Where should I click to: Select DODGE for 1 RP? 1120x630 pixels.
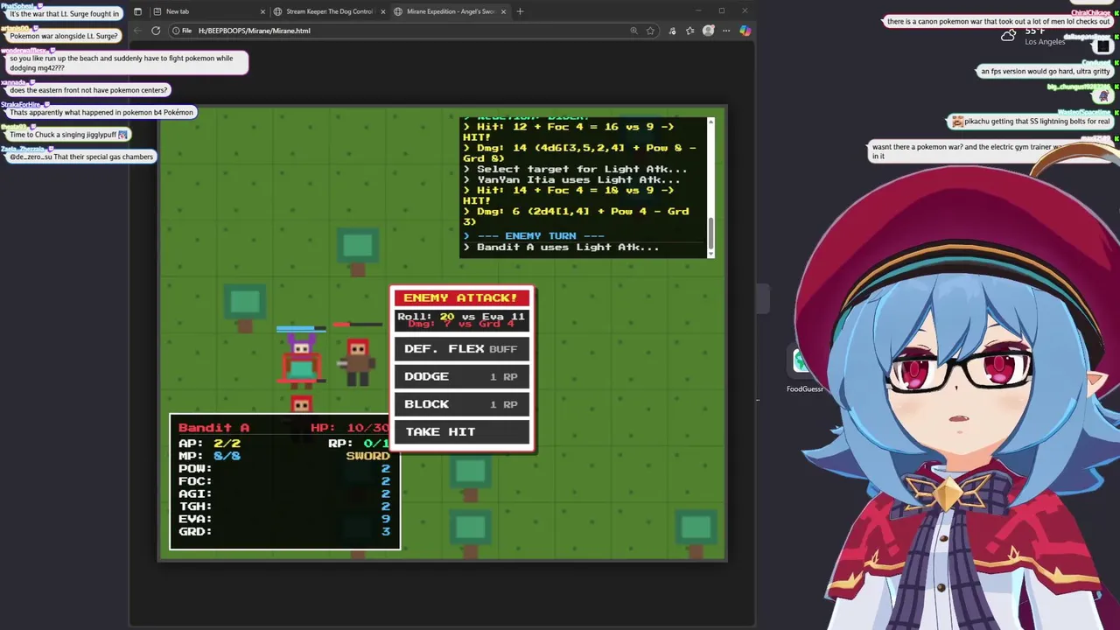tap(461, 376)
